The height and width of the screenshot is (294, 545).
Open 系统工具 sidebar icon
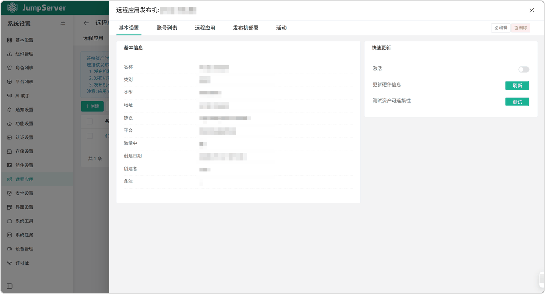pos(10,221)
